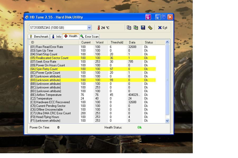Screen dimensions: 238x158
Task: Click the 24 °C temperature readout
Action: (x=105, y=28)
